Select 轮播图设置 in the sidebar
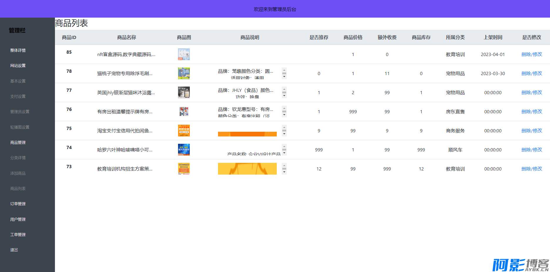 point(20,127)
